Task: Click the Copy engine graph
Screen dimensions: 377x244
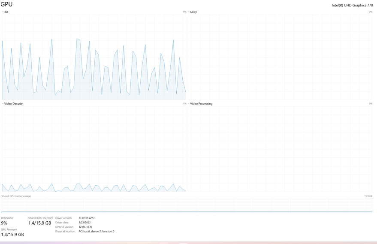Action: (280, 57)
